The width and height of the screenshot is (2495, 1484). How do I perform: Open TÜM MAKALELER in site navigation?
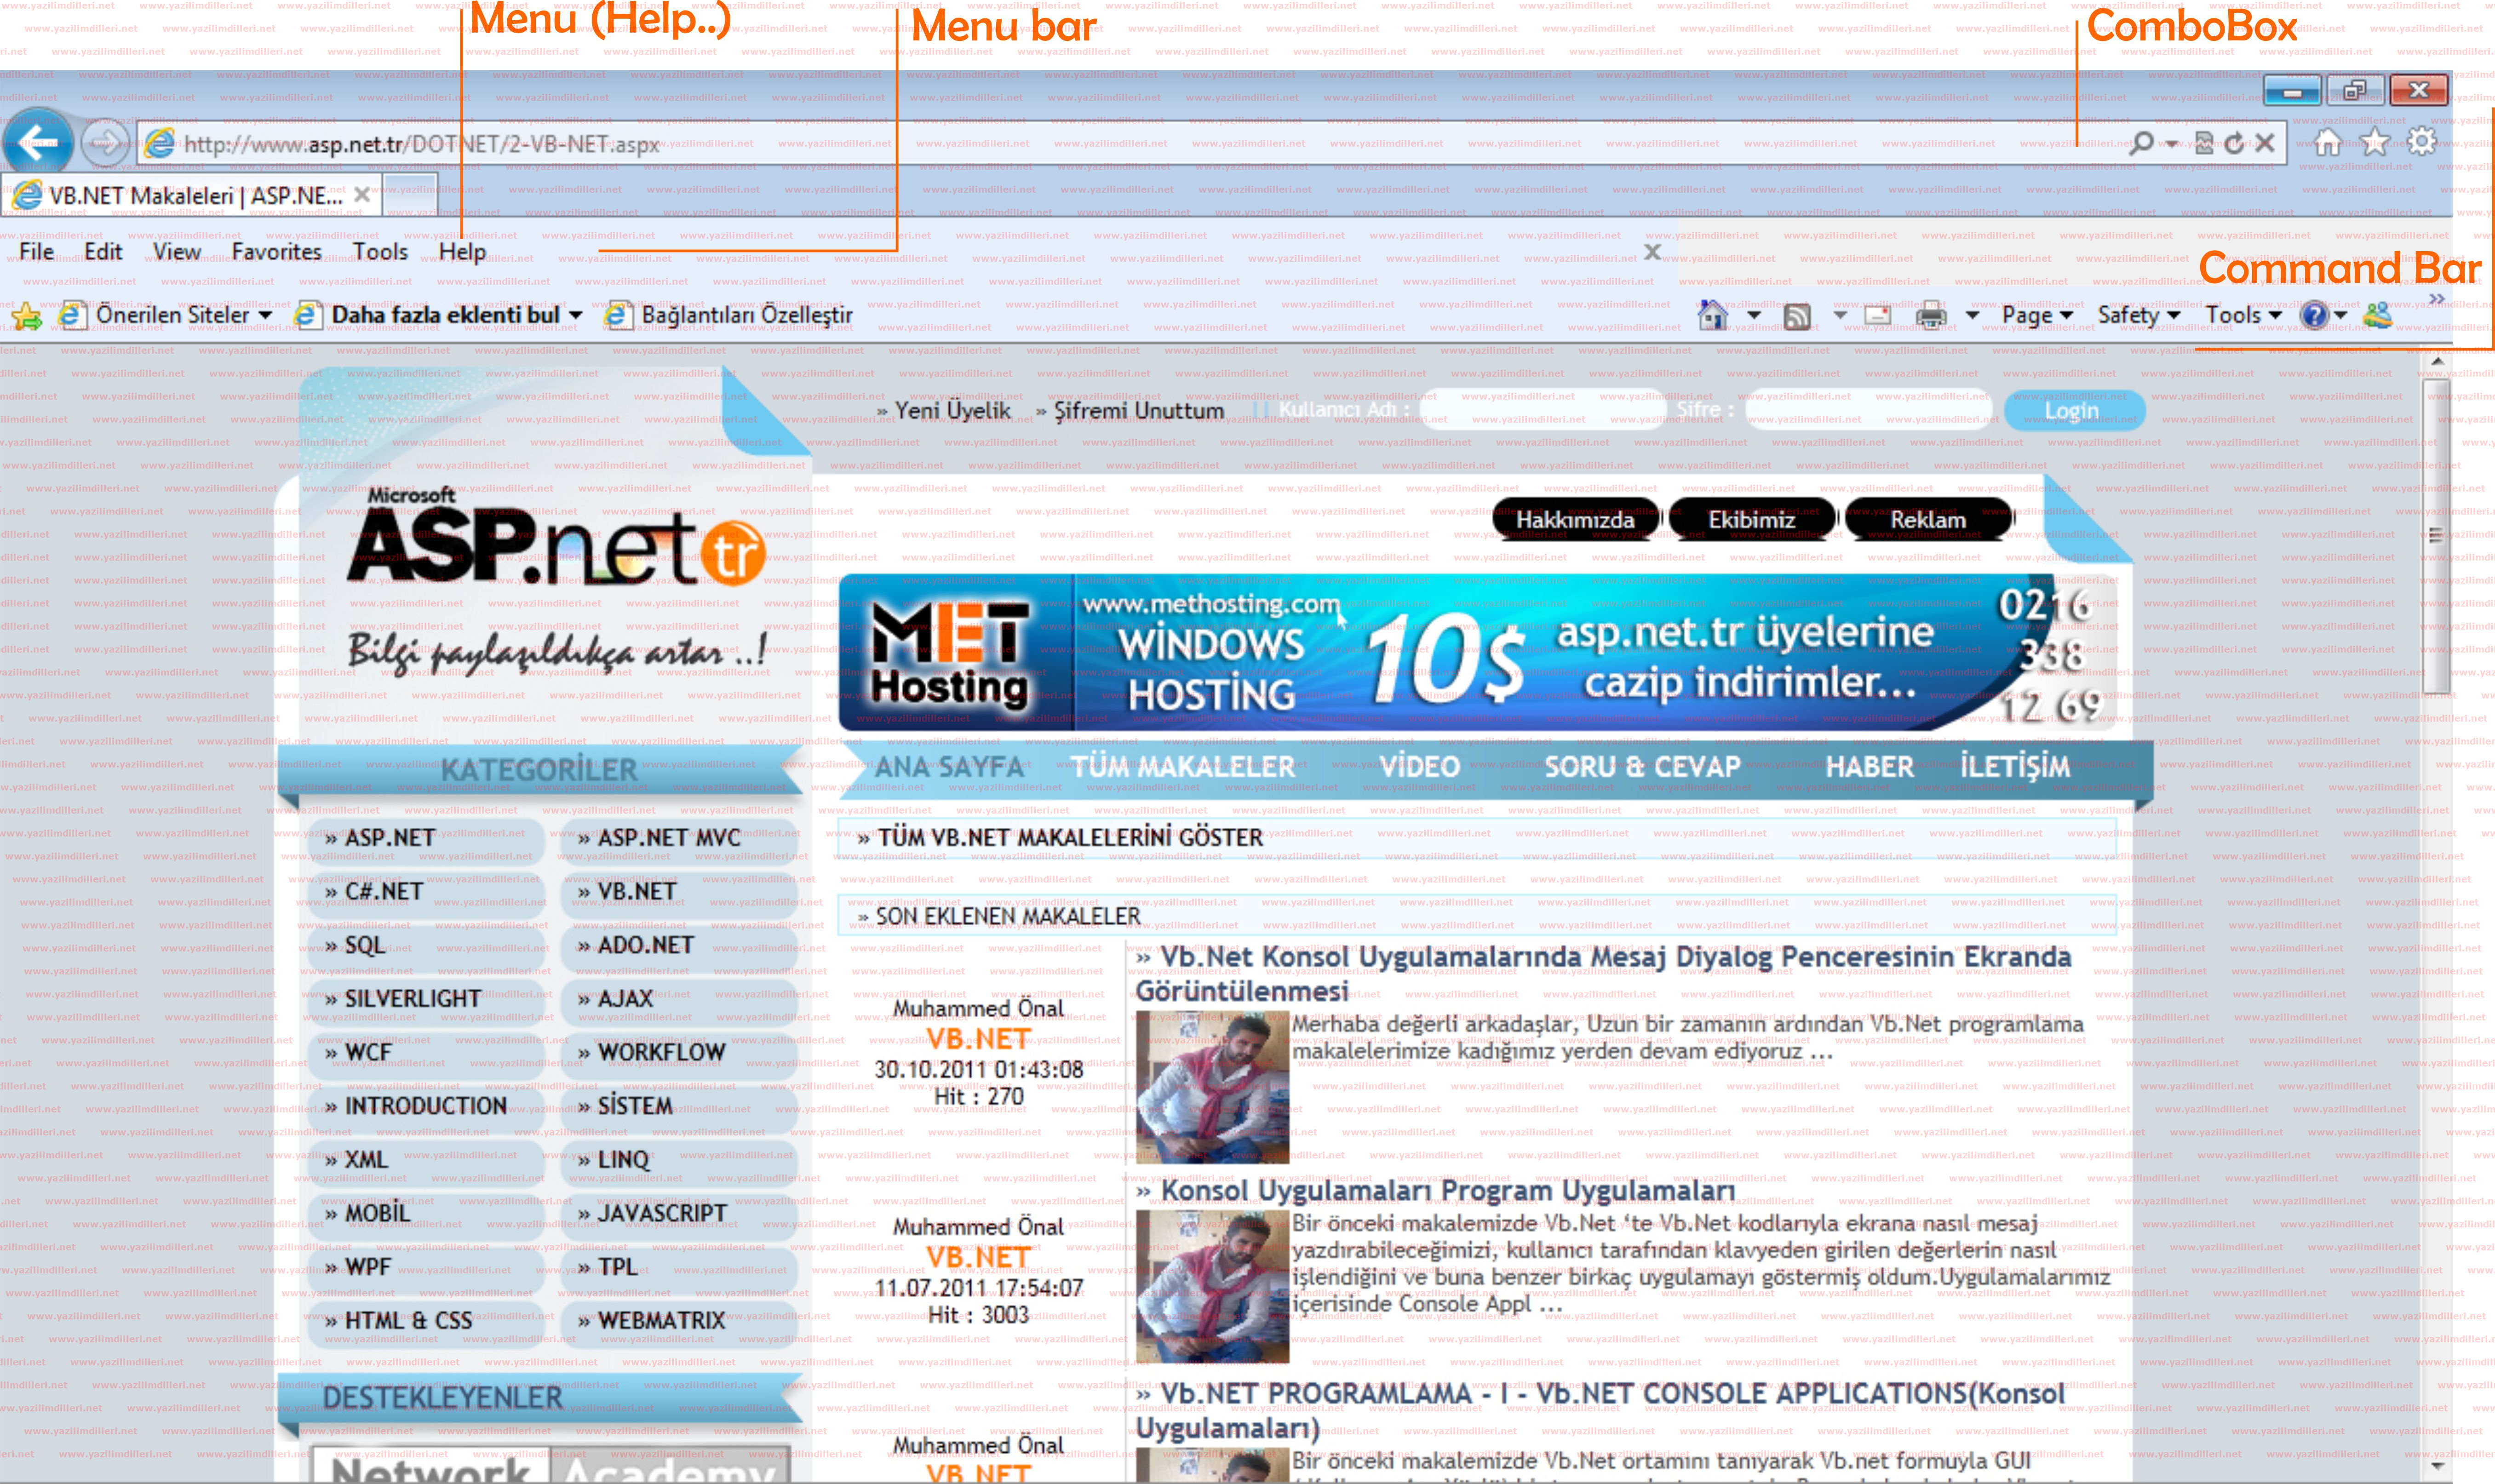pos(1183,767)
